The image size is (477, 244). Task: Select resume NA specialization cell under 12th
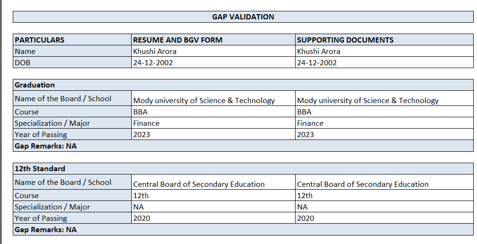213,207
